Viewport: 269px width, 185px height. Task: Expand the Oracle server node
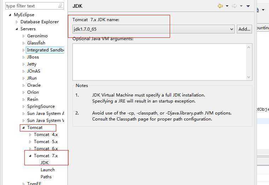(23, 85)
